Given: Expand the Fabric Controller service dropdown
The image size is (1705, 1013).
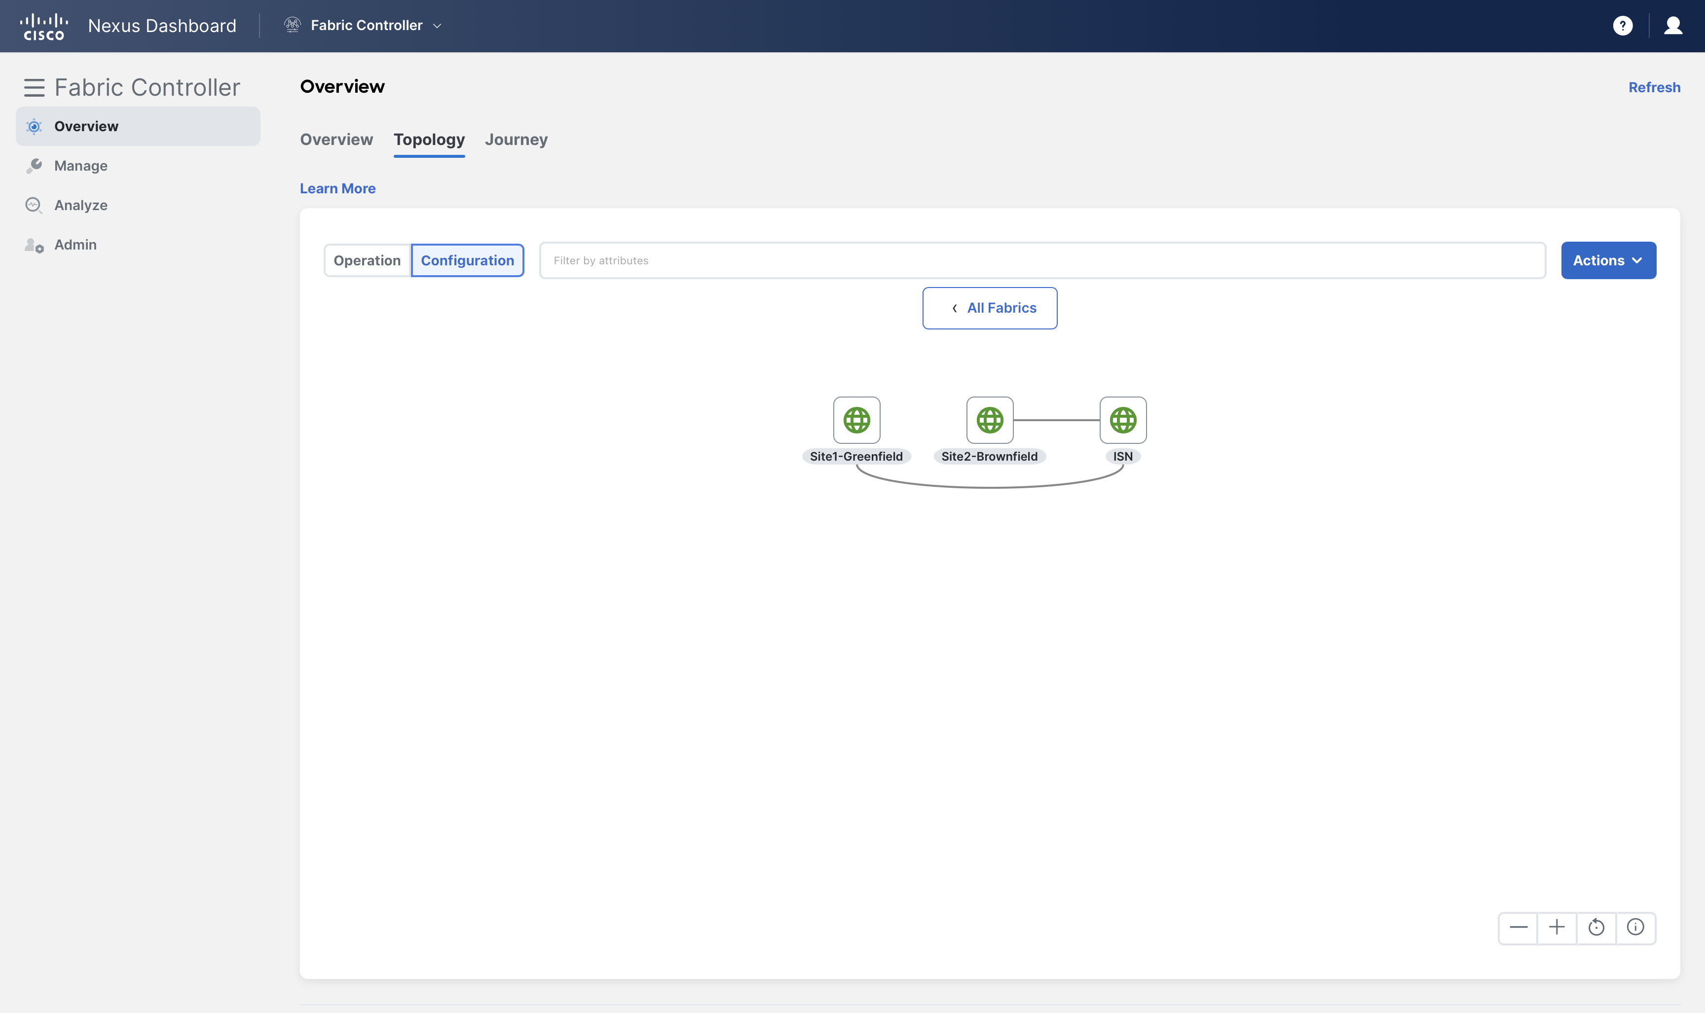Looking at the screenshot, I should 437,26.
